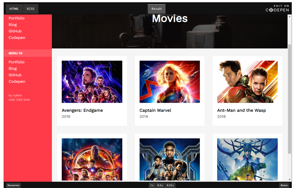
Task: Click the 'by nykim' credit text
Action: click(15, 95)
